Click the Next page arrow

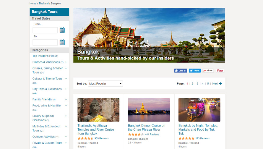click(x=220, y=84)
